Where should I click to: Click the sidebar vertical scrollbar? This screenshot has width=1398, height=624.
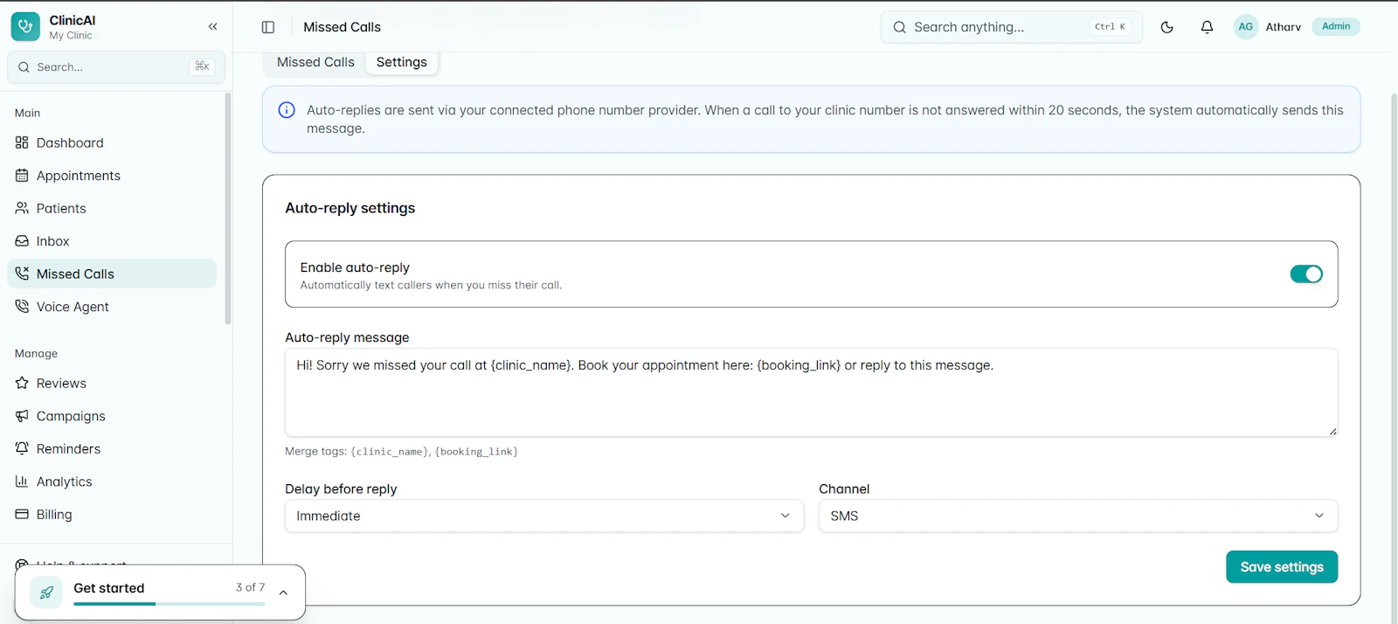point(228,208)
